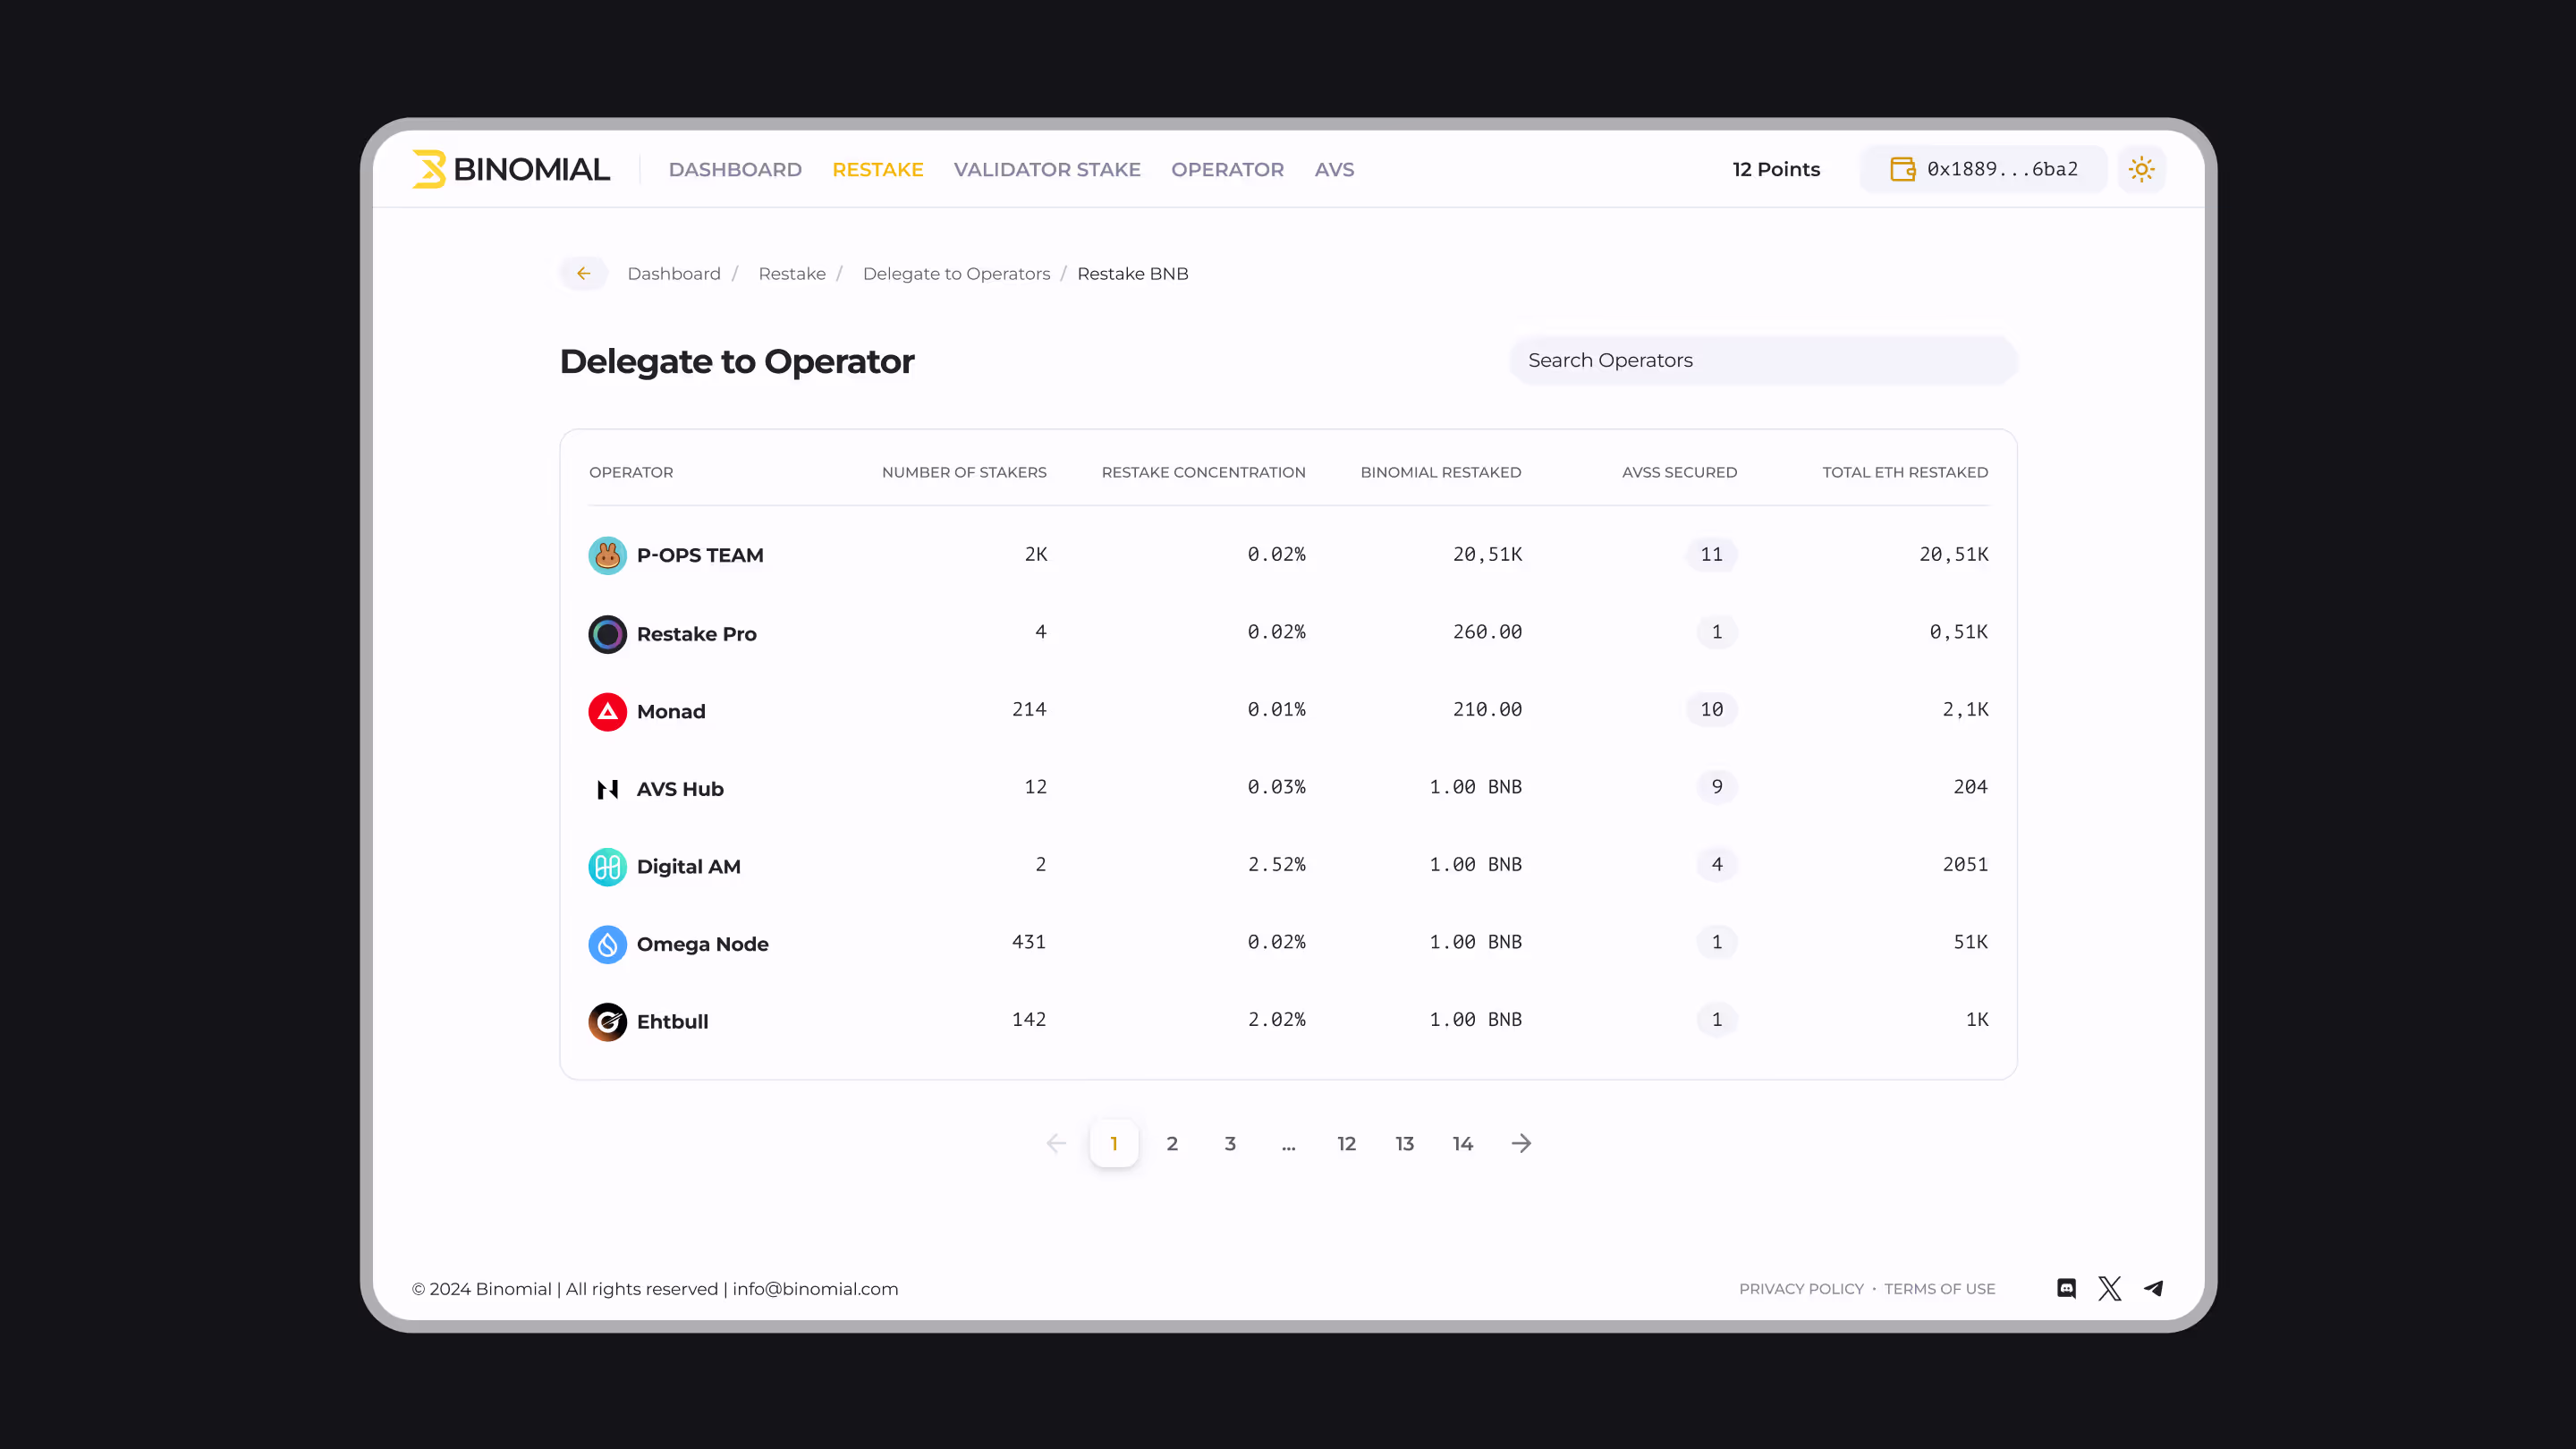The width and height of the screenshot is (2576, 1449).
Task: Sort by Number of Stakers column header
Action: [963, 472]
